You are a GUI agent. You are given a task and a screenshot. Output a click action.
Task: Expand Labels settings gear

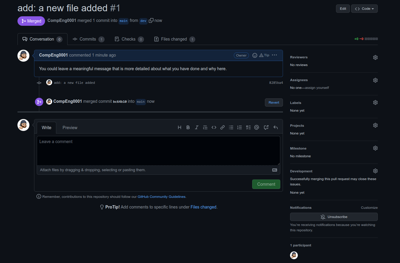coord(375,102)
